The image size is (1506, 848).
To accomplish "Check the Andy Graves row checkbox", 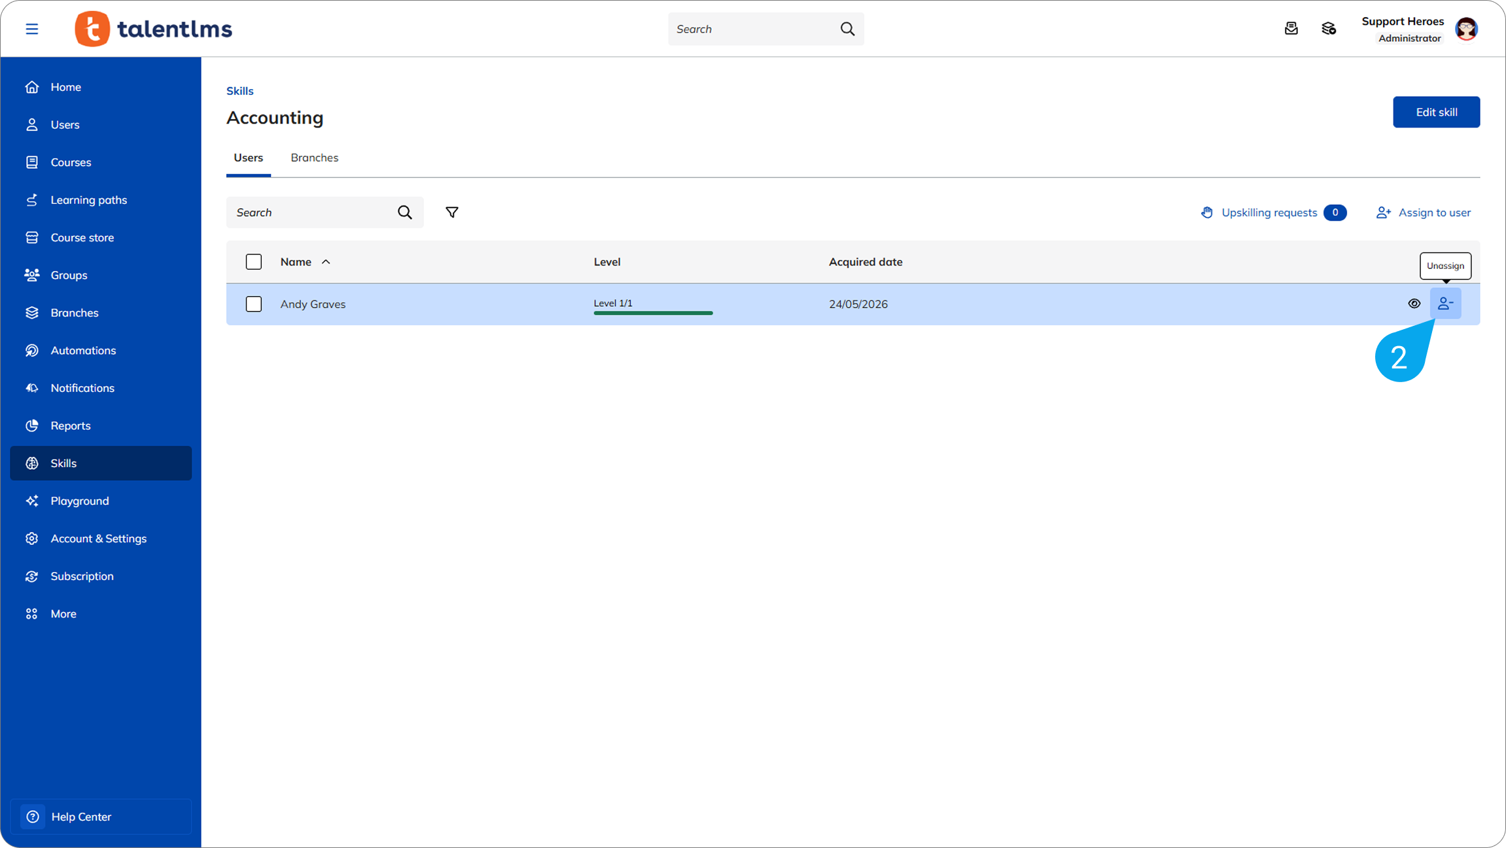I will tap(254, 304).
